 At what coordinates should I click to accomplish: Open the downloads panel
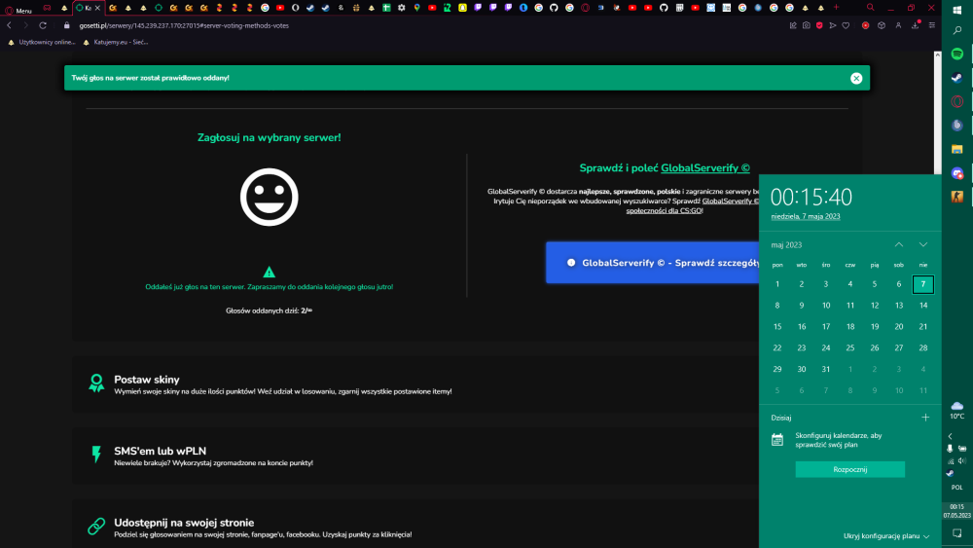click(x=916, y=25)
